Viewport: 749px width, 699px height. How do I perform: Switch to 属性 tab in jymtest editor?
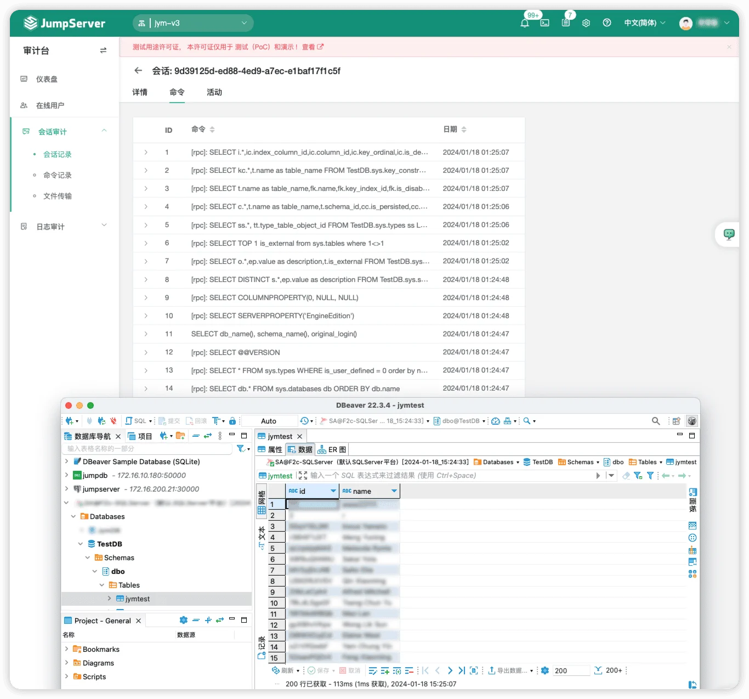point(270,449)
